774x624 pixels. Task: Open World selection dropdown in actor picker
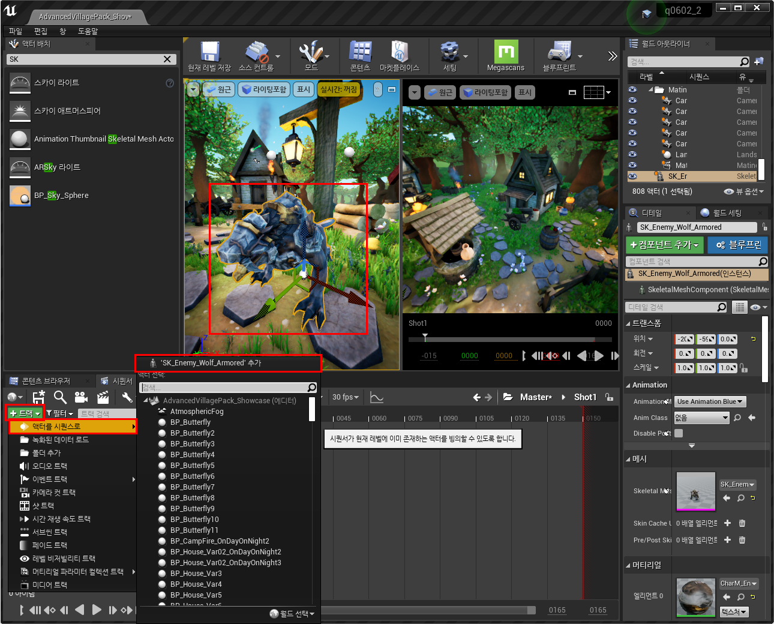tap(293, 614)
